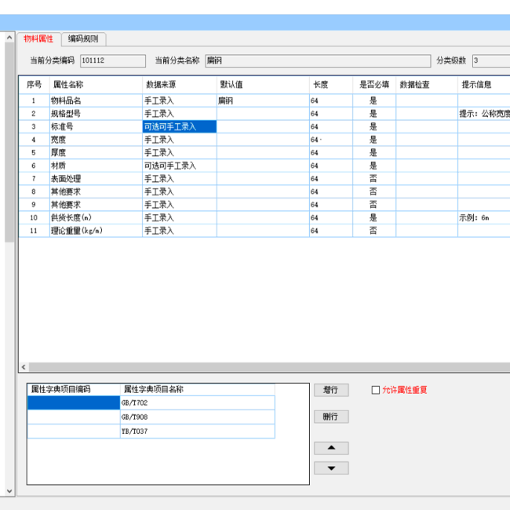Screen dimensions: 510x510
Task: Click the 示例: 6m hint cell
Action: 484,217
